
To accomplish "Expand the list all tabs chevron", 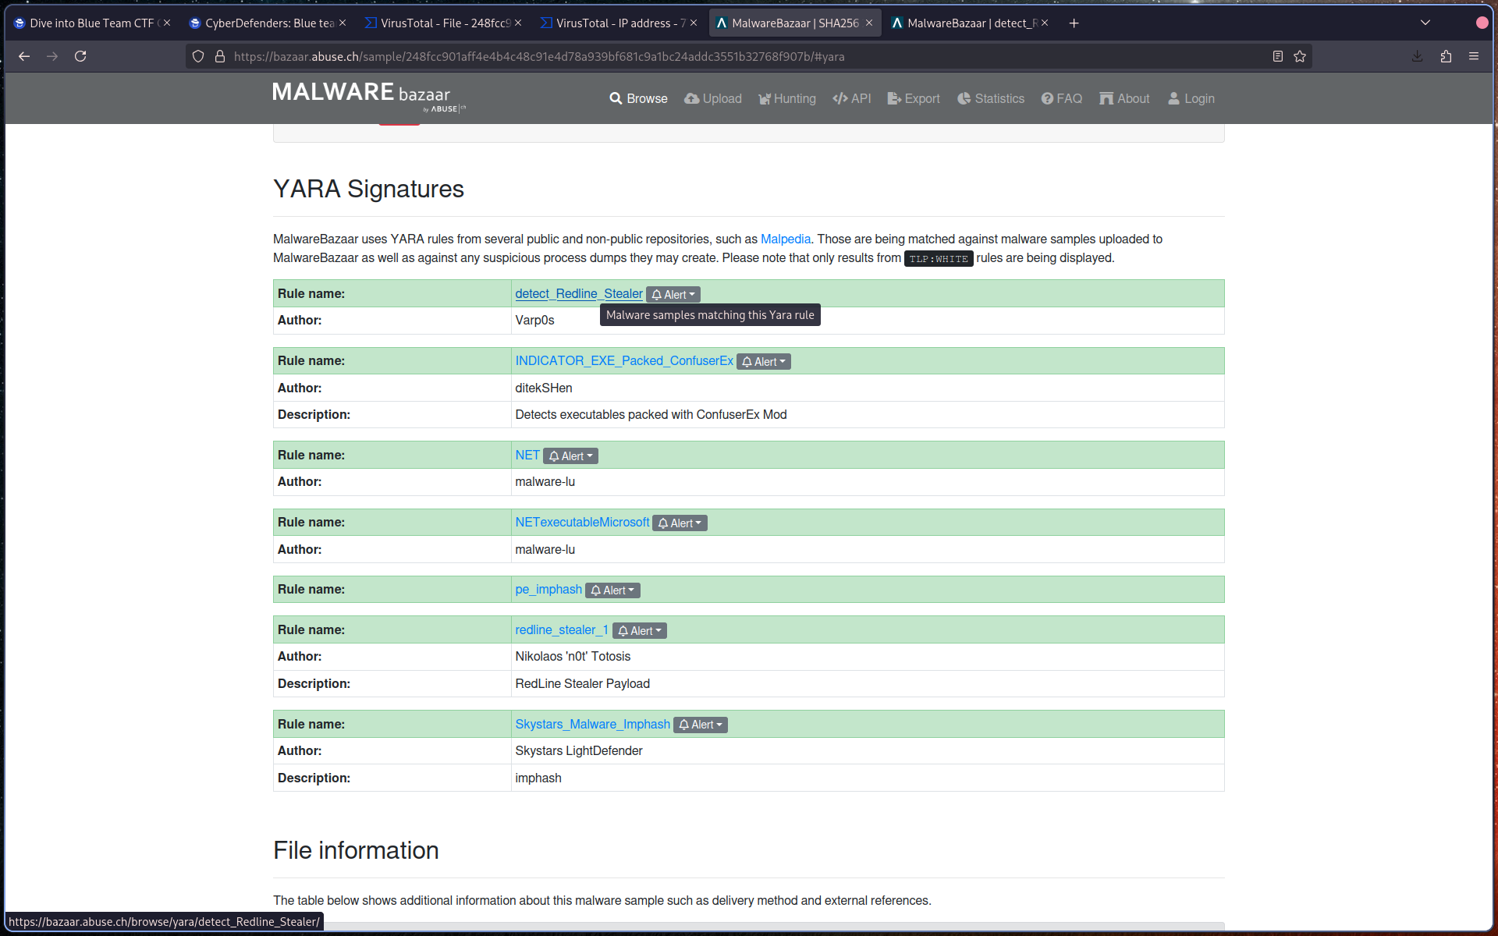I will [1425, 23].
